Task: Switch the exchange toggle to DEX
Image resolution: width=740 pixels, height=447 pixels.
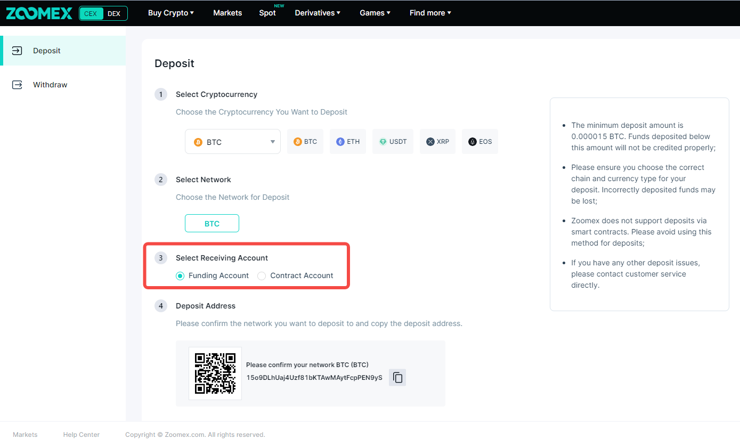Action: click(114, 13)
